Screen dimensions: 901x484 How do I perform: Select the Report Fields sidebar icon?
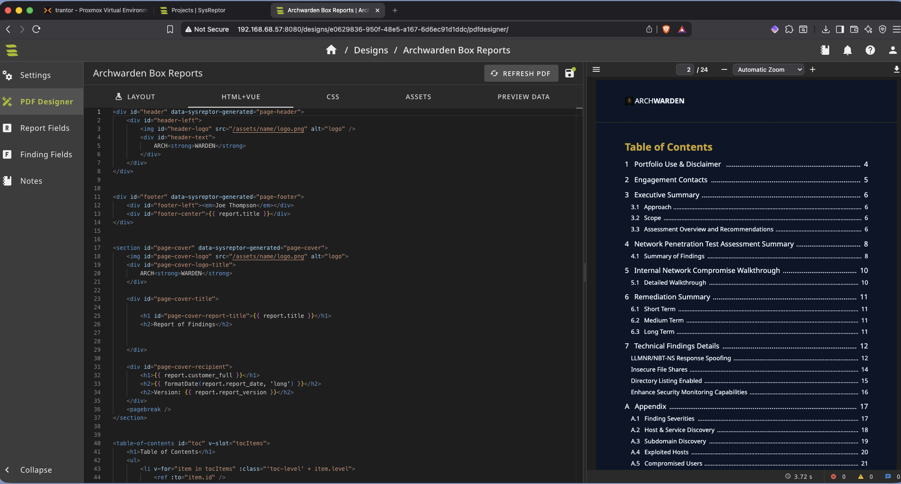(x=8, y=127)
